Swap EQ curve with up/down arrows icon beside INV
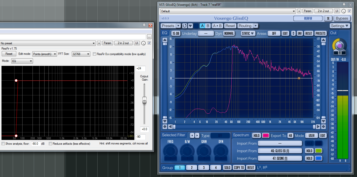Image resolution: width=357 pixels, height=177 pixels. coord(293,33)
